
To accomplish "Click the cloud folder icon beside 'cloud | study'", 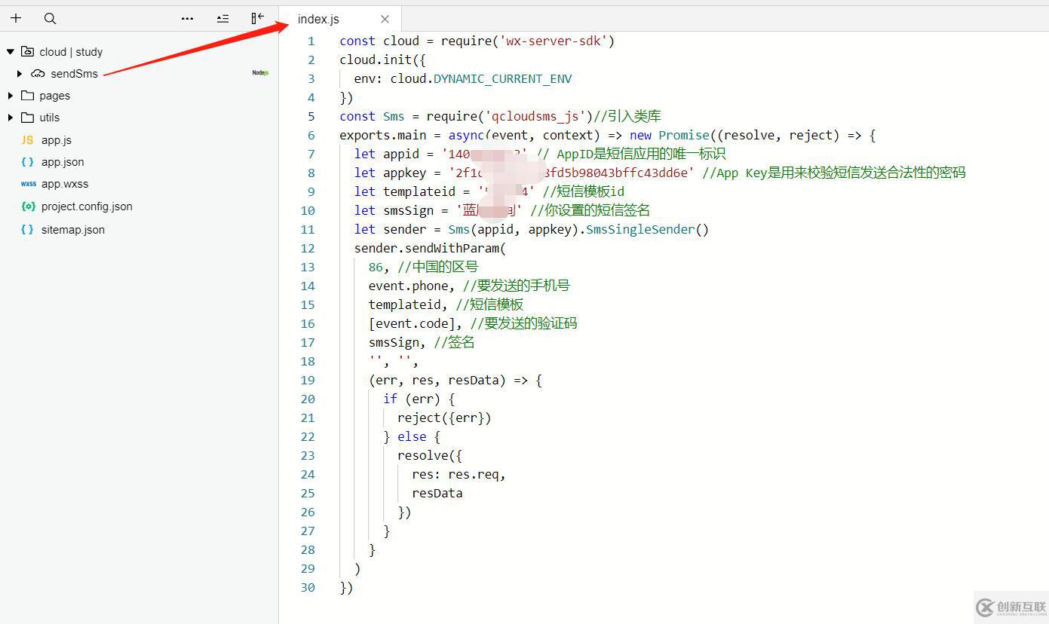I will pyautogui.click(x=27, y=51).
